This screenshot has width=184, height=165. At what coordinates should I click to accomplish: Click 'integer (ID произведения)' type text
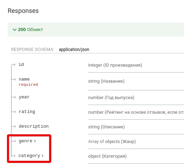pyautogui.click(x=115, y=65)
